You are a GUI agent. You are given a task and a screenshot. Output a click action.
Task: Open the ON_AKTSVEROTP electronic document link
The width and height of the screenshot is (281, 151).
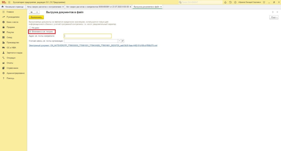[93, 45]
